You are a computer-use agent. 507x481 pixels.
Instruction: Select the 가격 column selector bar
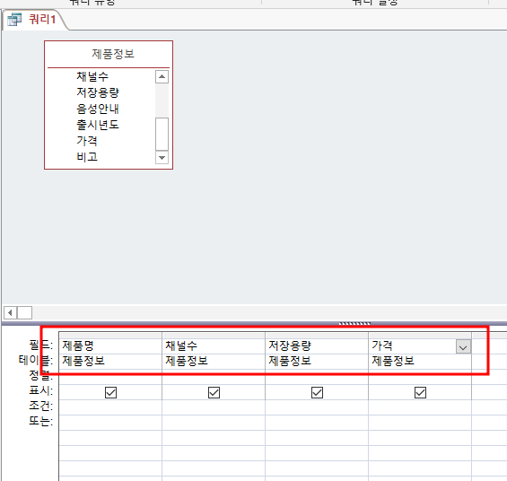[x=420, y=336]
